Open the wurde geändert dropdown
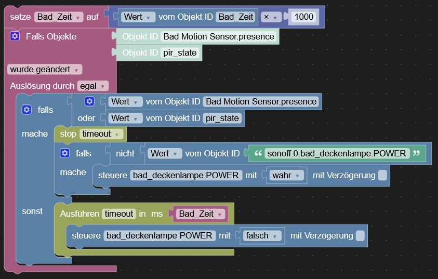Screen dimensions: 438x279 tap(45, 69)
